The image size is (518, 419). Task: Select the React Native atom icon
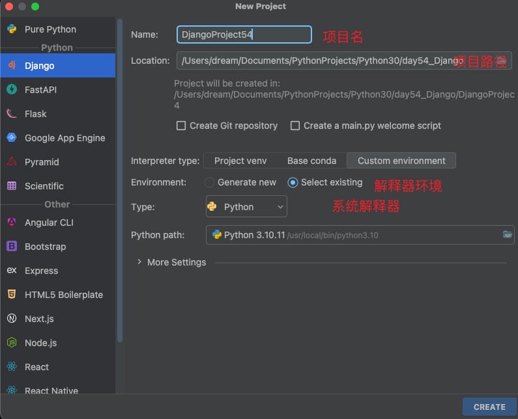tap(12, 390)
